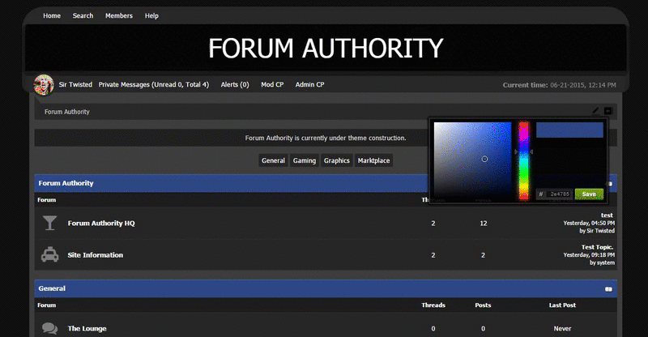The height and width of the screenshot is (337, 648).
Task: Select the Marktplace category tab
Action: 373,160
